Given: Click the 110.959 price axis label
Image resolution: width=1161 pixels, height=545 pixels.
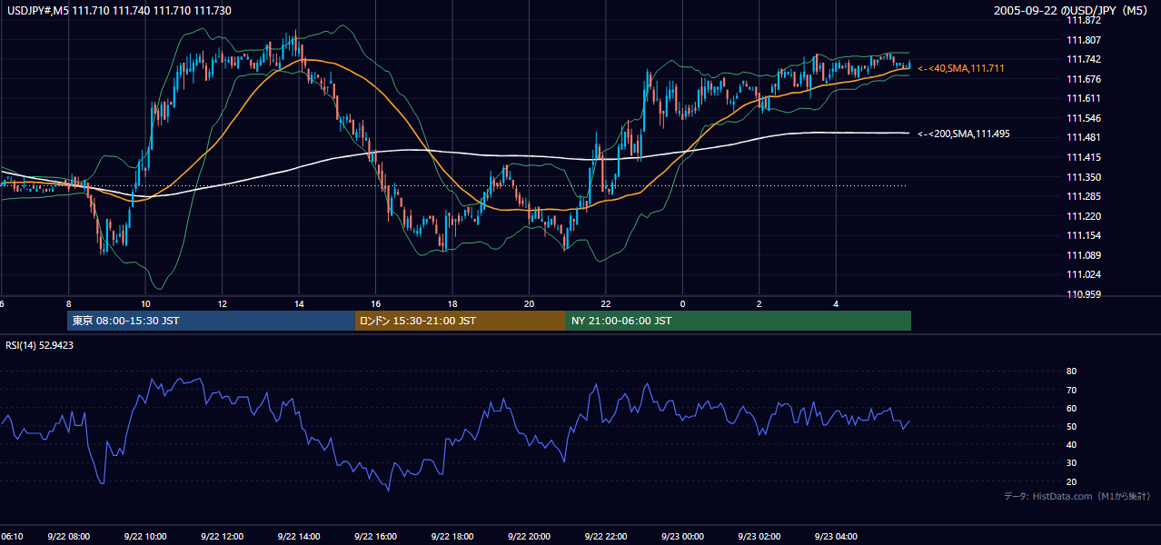Looking at the screenshot, I should coord(1084,294).
